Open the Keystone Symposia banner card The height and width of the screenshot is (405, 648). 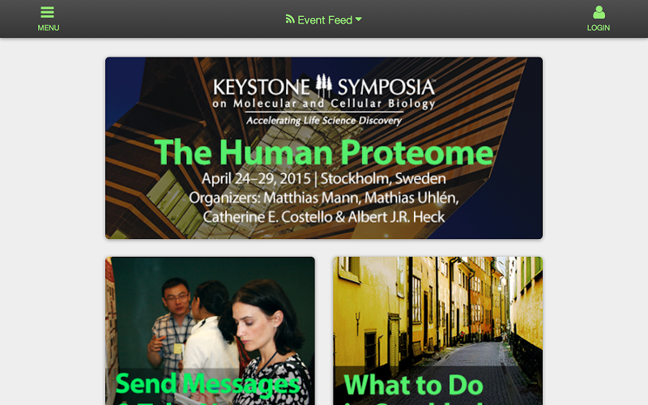(324, 148)
